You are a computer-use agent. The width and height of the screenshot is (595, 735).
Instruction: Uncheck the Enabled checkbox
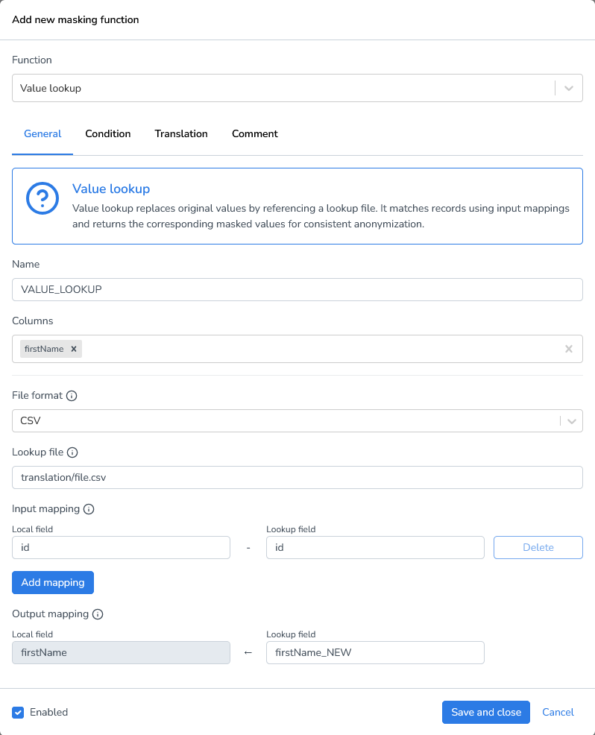[x=17, y=712]
